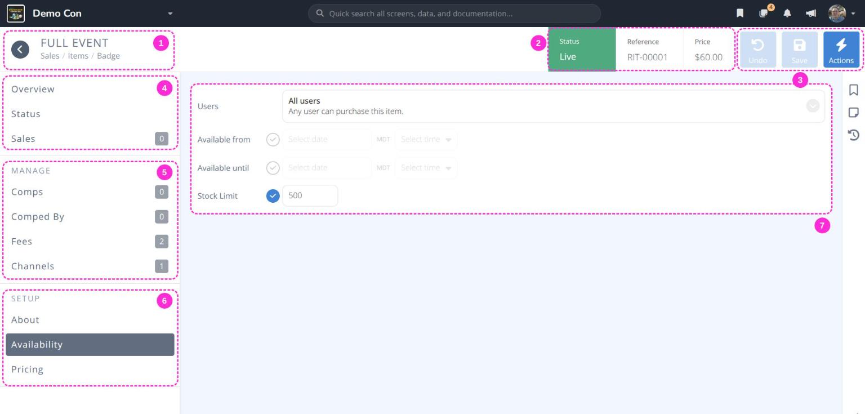
Task: Click the quick search input field
Action: 454,14
